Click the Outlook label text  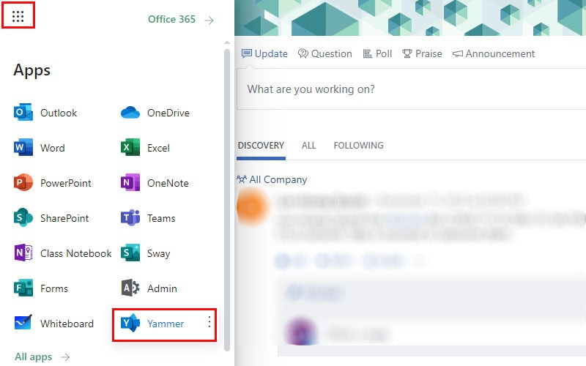click(59, 113)
